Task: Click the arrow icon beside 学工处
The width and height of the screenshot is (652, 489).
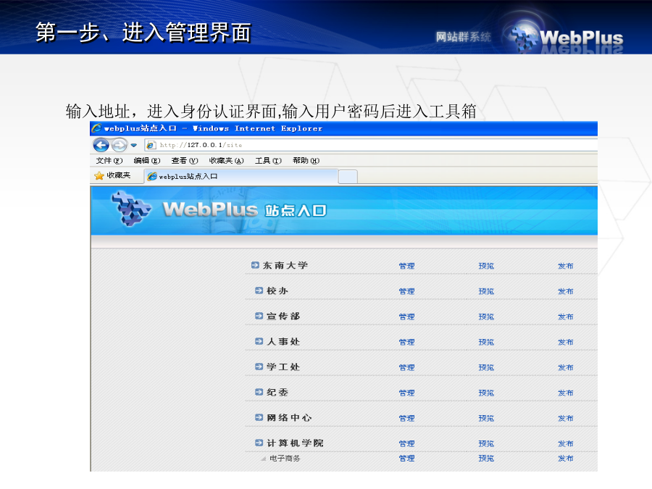Action: [x=259, y=367]
